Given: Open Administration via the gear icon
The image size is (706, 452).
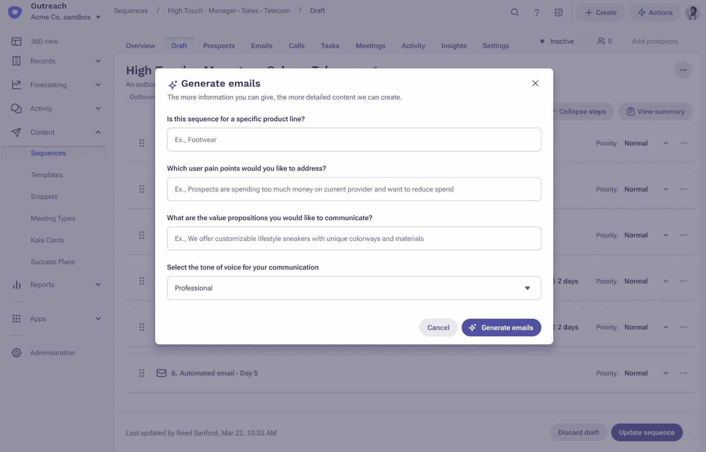Looking at the screenshot, I should pyautogui.click(x=16, y=352).
